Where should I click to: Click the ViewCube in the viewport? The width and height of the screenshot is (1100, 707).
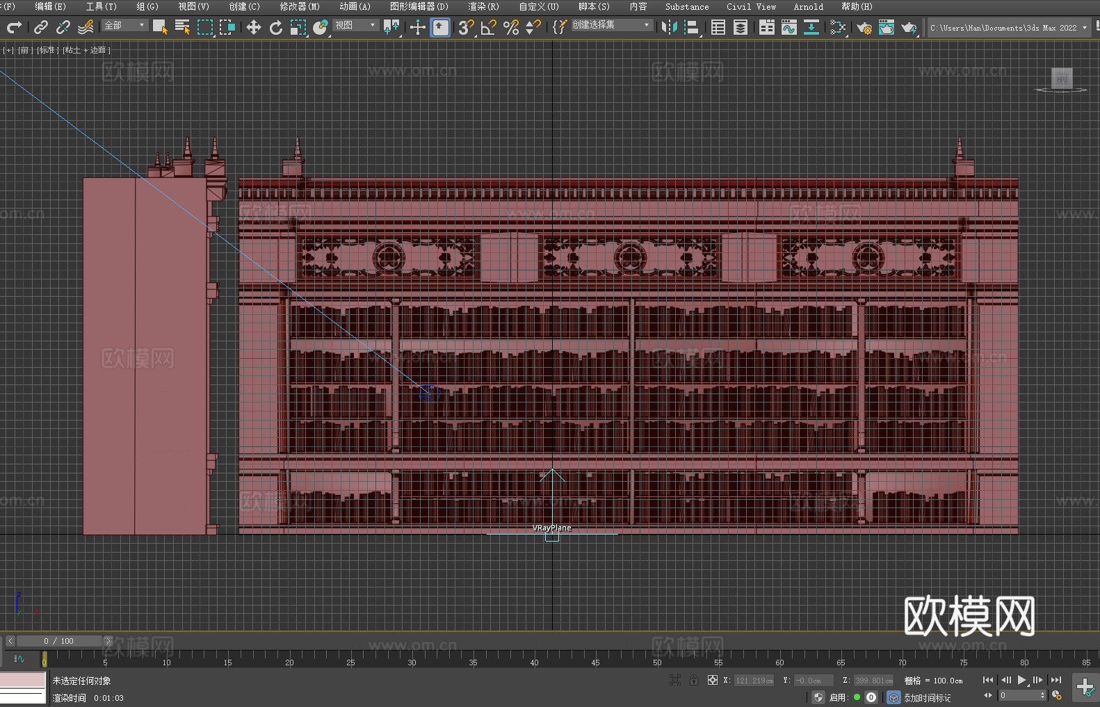coord(1062,79)
